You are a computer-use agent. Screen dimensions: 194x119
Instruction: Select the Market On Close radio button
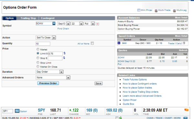pyautogui.click(x=38, y=67)
